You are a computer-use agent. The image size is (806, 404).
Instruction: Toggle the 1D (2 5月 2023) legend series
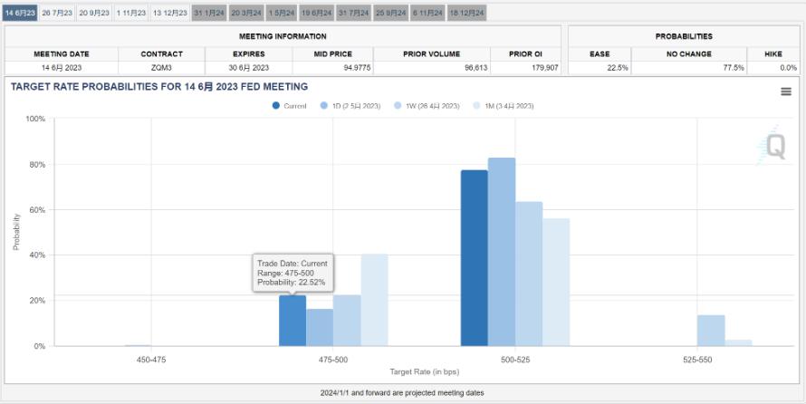(350, 106)
